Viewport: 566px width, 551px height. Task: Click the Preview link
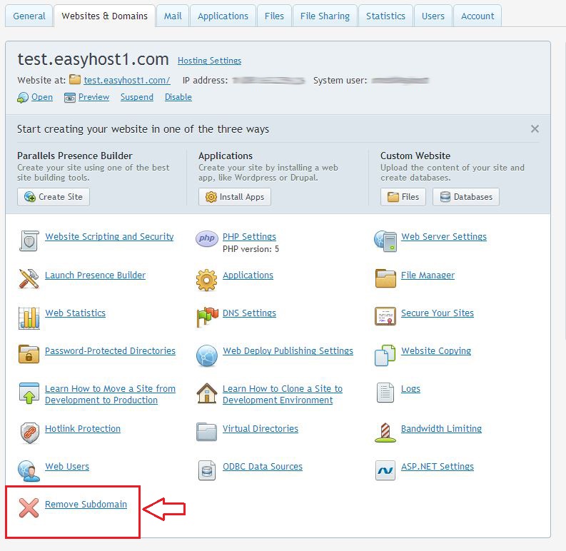click(x=94, y=97)
